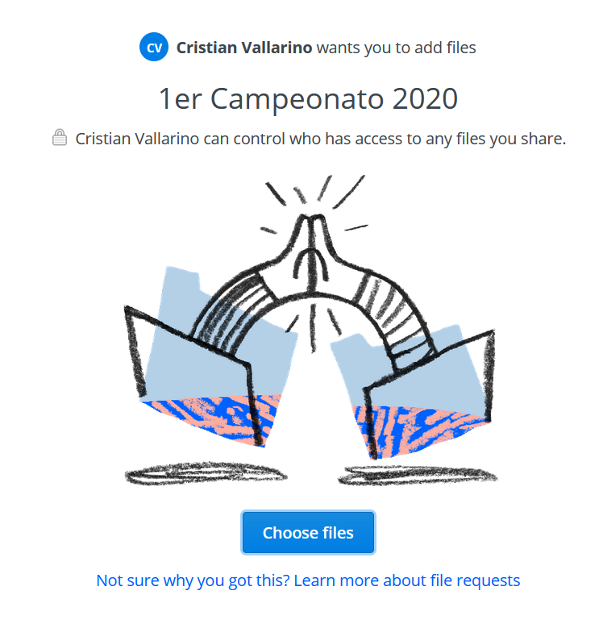Screen dimensions: 603x628
Task: Click the striped sleeve of the left arm
Action: (x=236, y=309)
